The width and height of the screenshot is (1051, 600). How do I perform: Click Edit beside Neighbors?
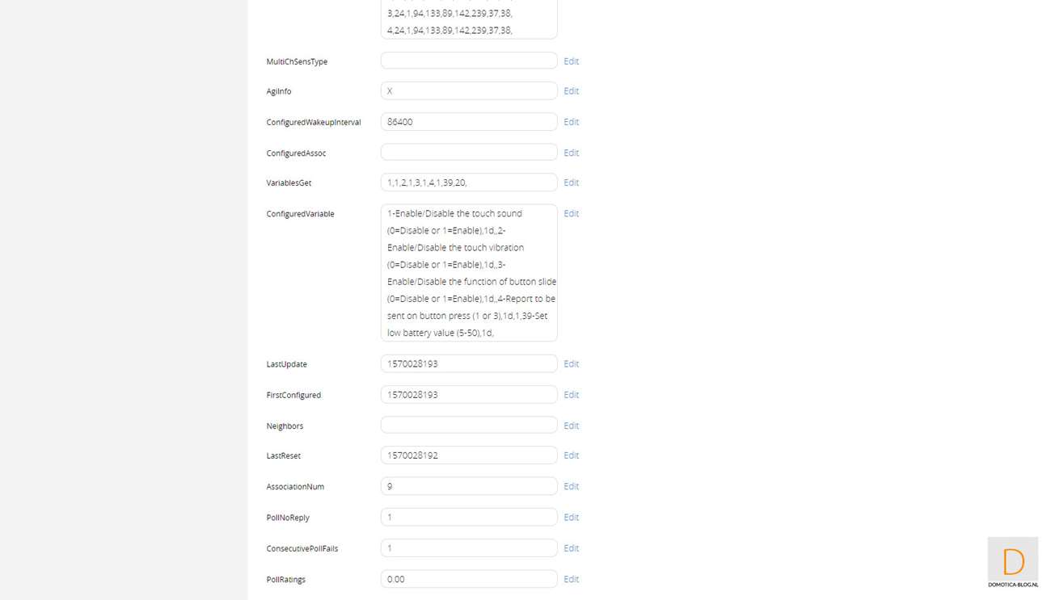point(571,426)
